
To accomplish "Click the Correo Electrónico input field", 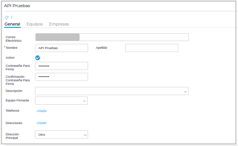I will tap(112, 37).
